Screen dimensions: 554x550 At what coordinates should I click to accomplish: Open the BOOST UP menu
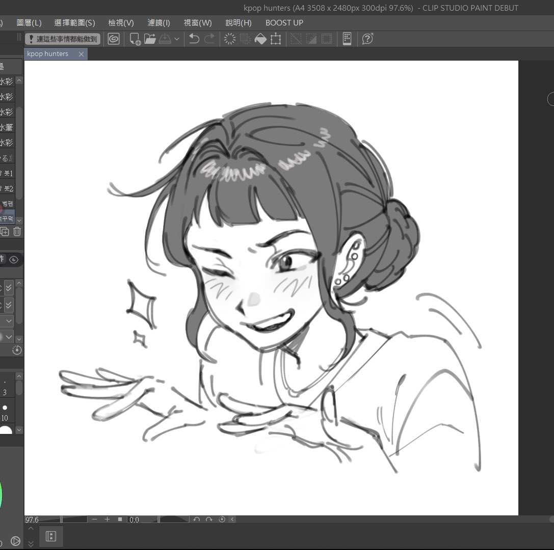tap(284, 23)
